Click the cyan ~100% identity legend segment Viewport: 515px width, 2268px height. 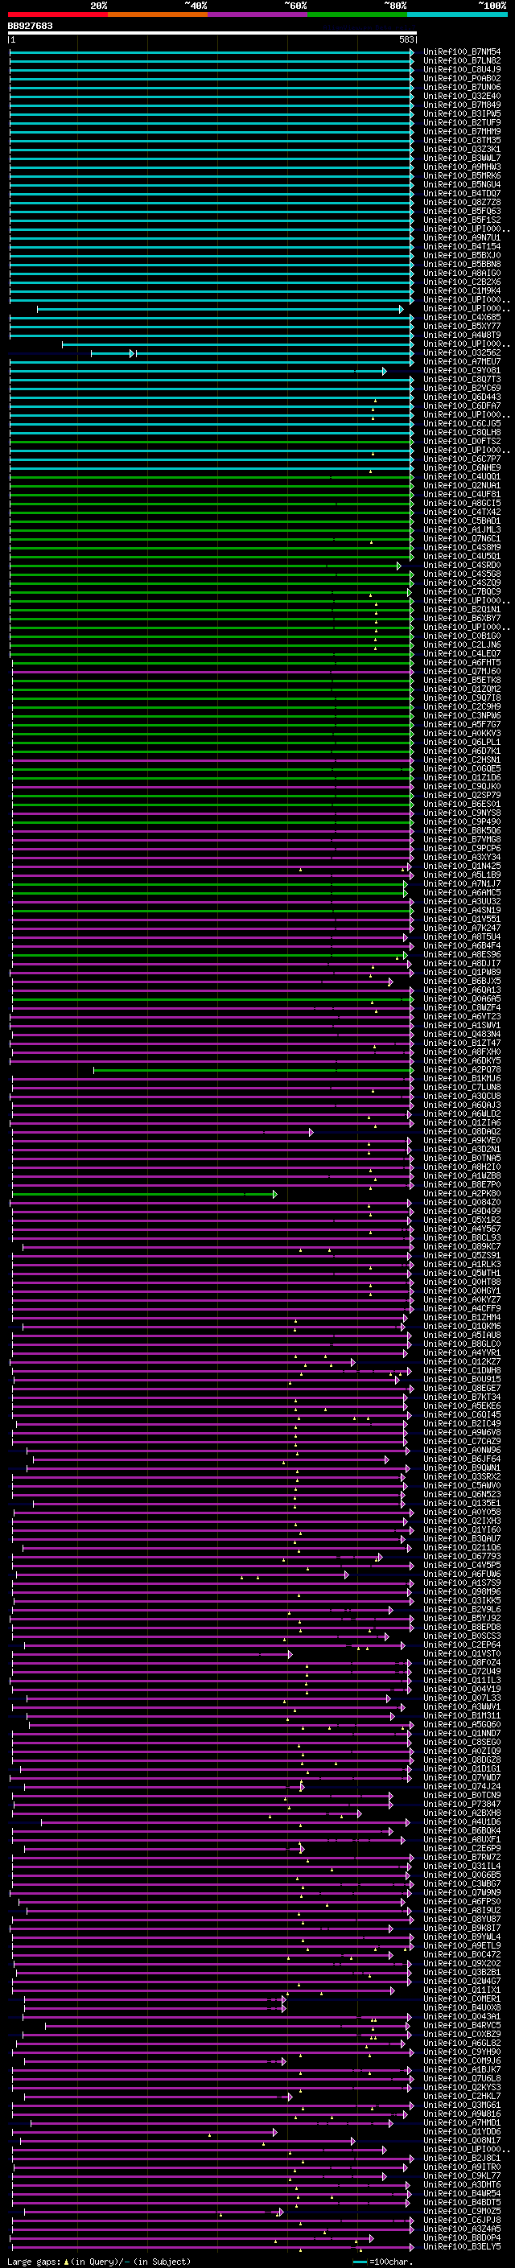click(457, 14)
